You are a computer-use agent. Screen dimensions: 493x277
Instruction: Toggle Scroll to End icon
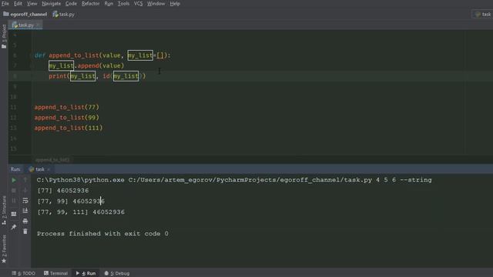click(x=25, y=211)
